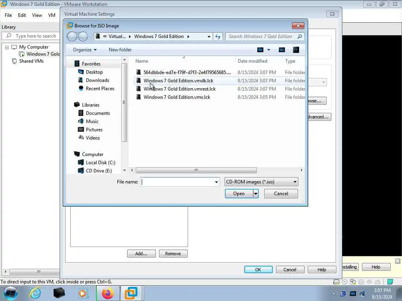Click the Forward navigation arrow in Browse dialog
402x301 pixels.
coord(83,36)
